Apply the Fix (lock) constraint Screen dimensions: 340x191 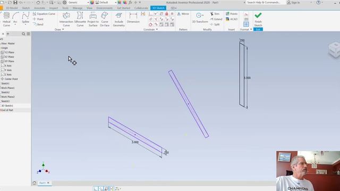(x=166, y=14)
